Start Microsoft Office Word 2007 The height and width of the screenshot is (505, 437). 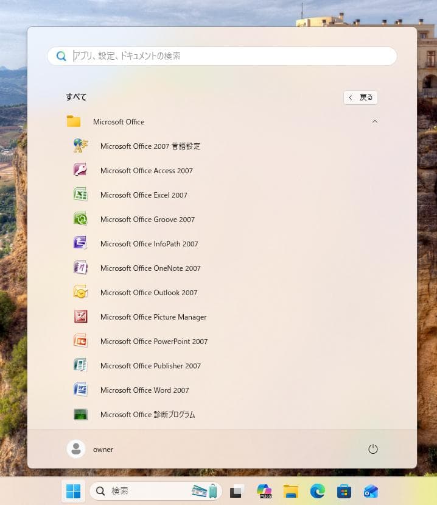[x=144, y=390]
